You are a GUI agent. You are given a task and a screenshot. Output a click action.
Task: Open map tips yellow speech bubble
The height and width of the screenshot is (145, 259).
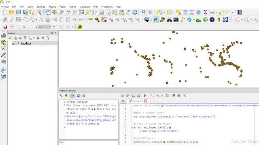(221, 12)
